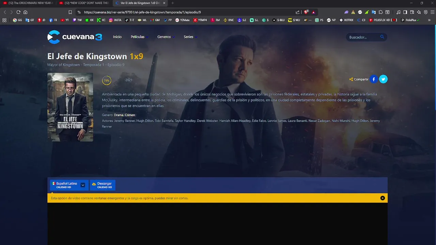
Task: Click the browser back arrow
Action: click(5, 12)
